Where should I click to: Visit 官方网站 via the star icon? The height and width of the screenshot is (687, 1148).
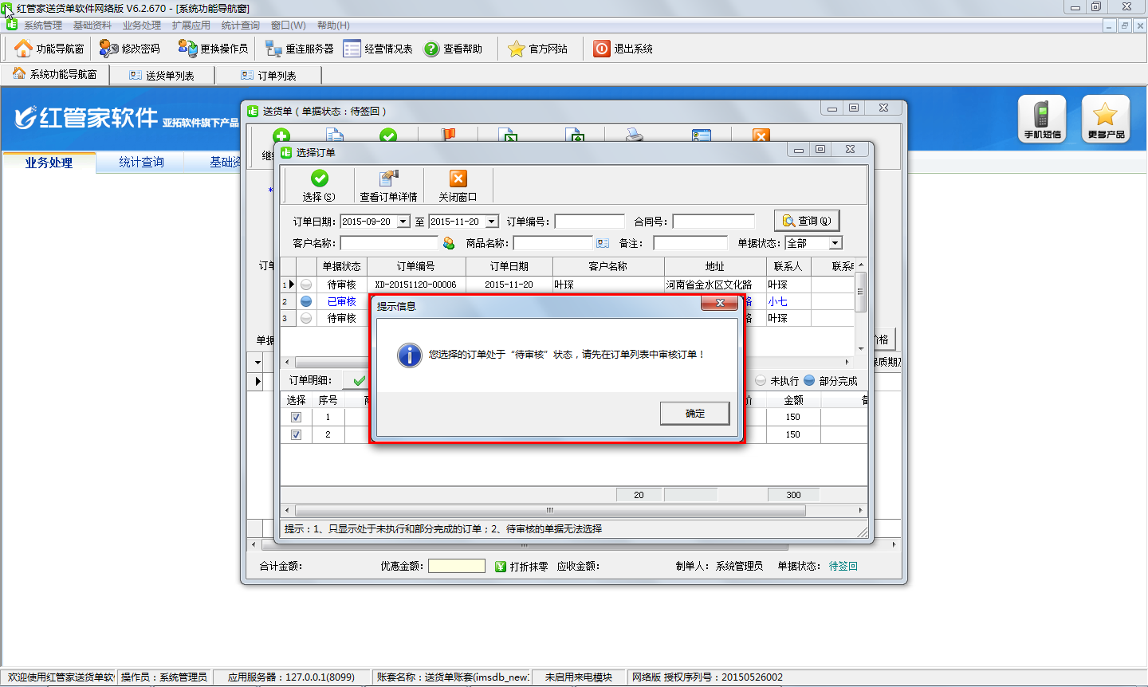point(517,49)
